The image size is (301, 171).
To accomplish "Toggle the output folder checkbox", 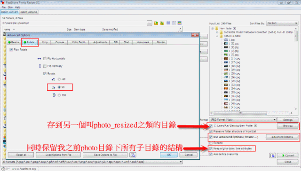I will tap(211, 126).
